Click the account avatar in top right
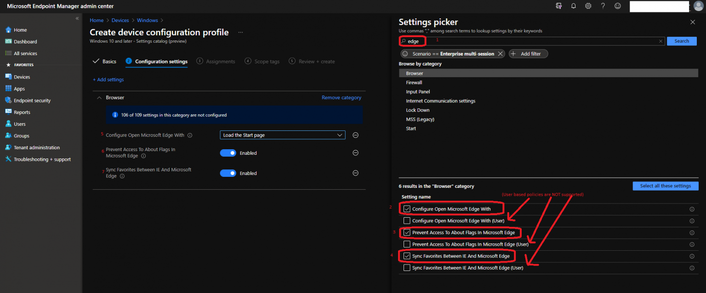706x293 pixels. point(698,6)
